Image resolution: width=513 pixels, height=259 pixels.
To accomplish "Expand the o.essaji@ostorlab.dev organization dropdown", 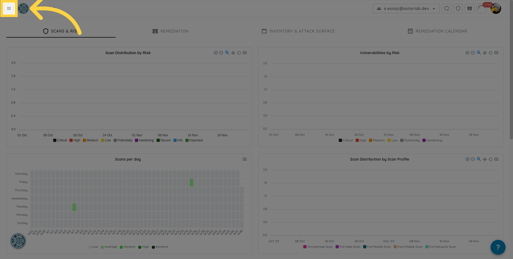I will click(x=406, y=9).
